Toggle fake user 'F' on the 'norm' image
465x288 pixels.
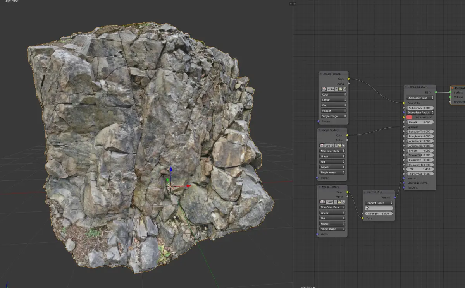point(335,202)
